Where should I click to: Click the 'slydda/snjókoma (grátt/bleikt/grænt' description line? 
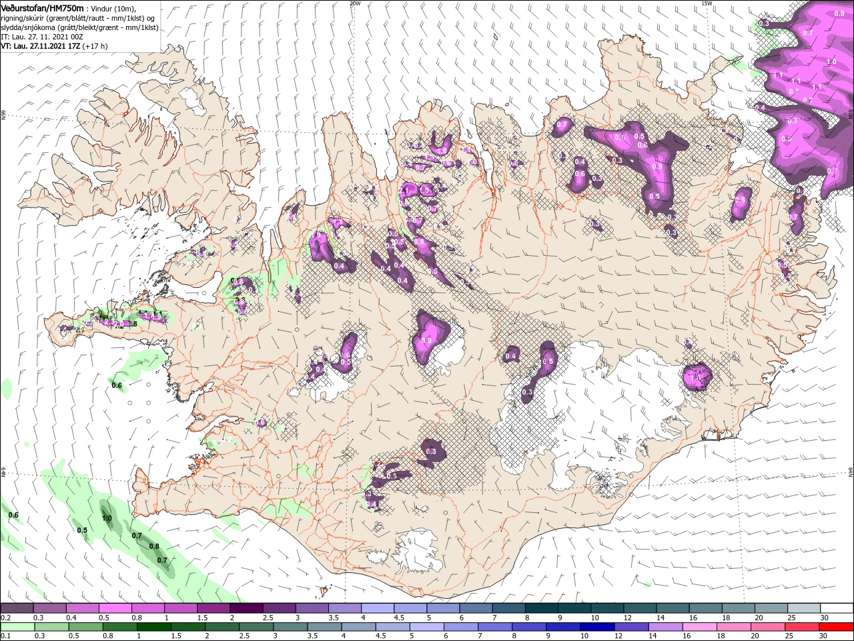point(79,27)
